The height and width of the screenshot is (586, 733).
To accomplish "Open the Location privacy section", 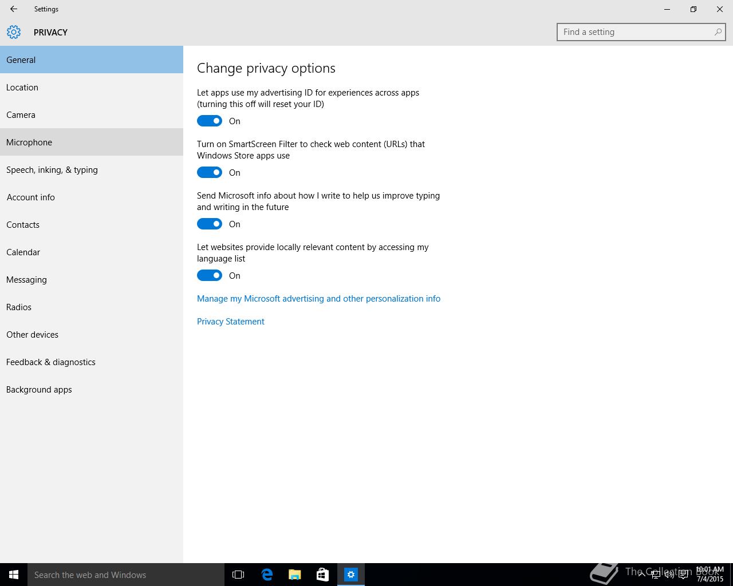I will [92, 87].
